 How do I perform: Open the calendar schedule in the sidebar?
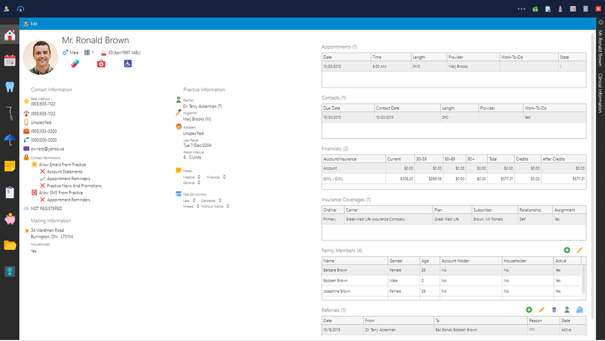click(x=9, y=60)
